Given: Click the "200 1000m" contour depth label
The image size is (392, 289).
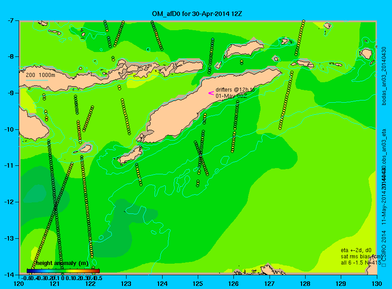Looking at the screenshot, I should pyautogui.click(x=41, y=75).
